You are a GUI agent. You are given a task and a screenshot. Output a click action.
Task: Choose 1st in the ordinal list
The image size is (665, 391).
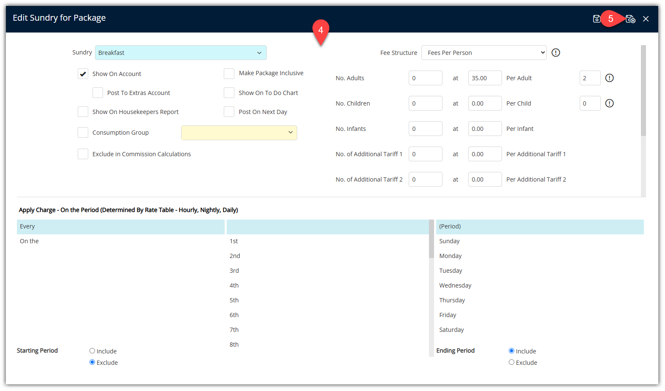328,241
